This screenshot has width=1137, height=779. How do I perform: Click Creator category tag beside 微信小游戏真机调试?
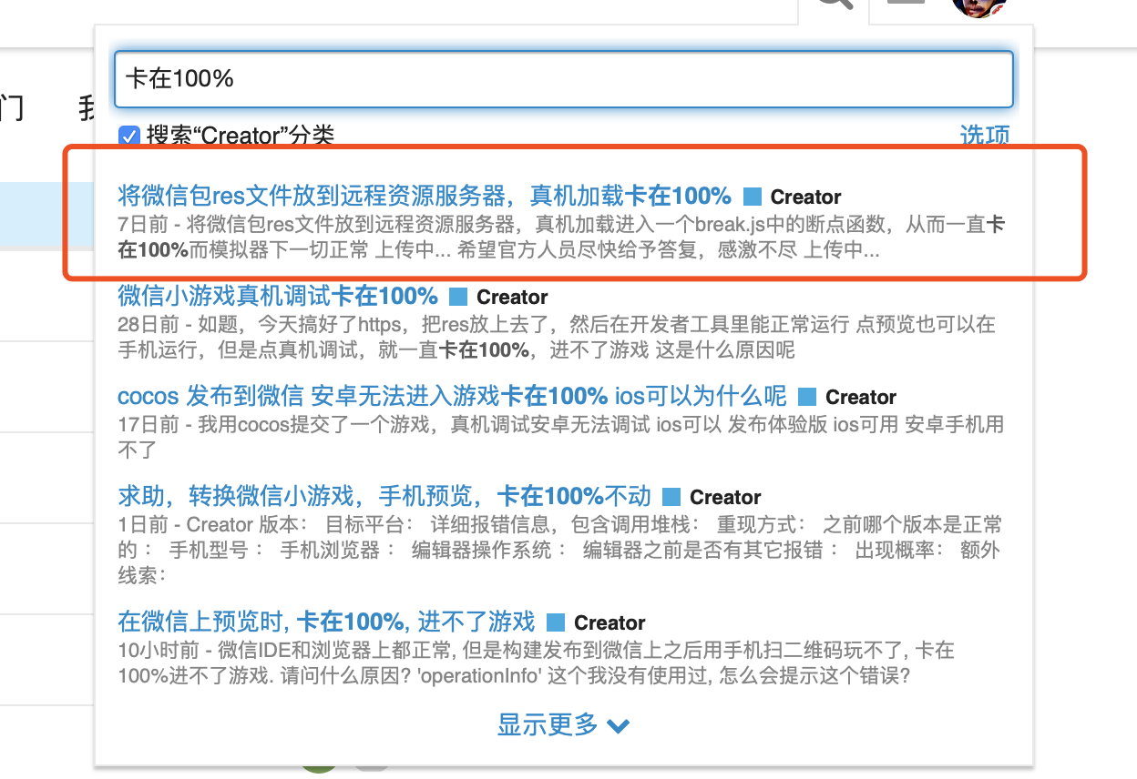click(498, 297)
